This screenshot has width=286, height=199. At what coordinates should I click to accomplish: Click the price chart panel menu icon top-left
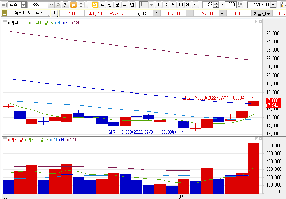coord(5,22)
